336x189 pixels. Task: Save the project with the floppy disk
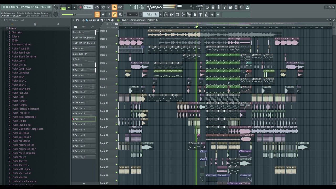point(230,7)
